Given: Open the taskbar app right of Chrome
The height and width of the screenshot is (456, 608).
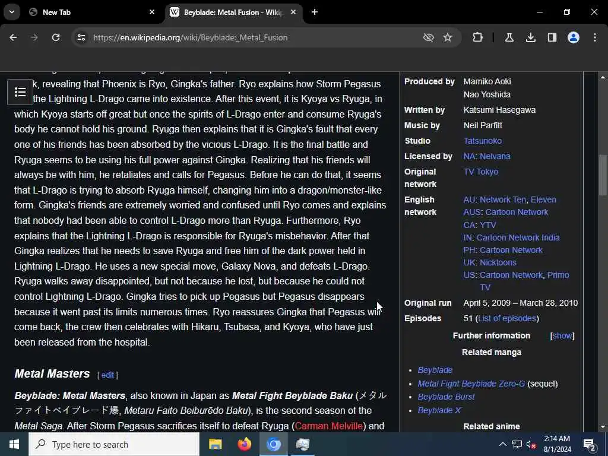Looking at the screenshot, I should click(x=302, y=444).
